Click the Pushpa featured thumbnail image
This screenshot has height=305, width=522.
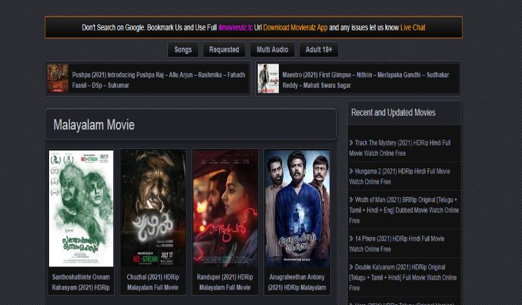(57, 78)
